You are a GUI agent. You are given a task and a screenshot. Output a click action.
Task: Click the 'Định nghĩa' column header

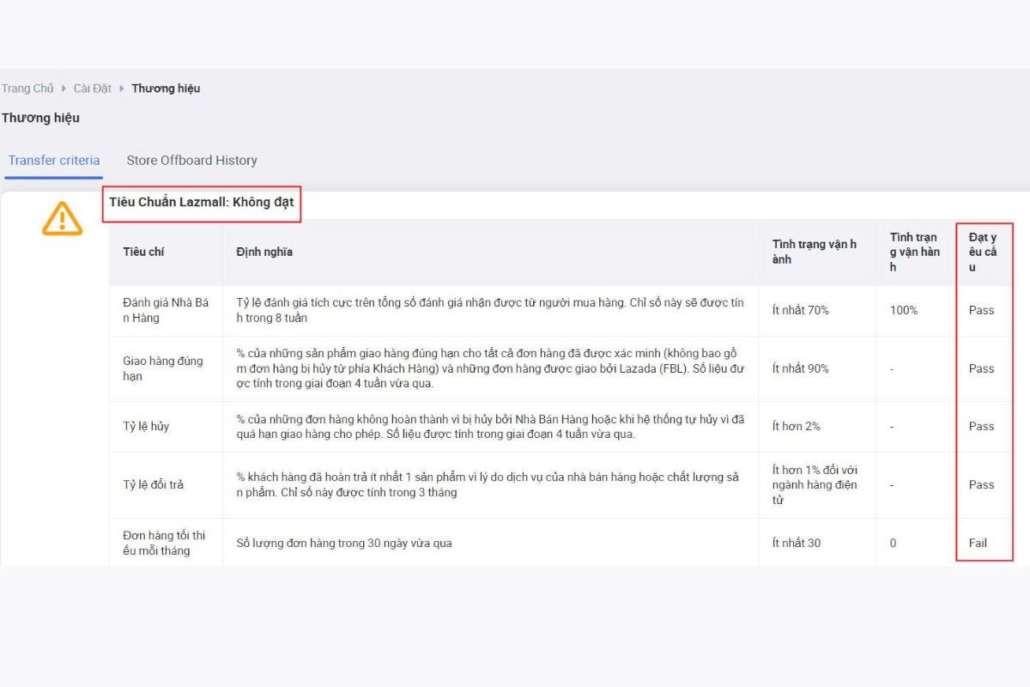pyautogui.click(x=264, y=252)
